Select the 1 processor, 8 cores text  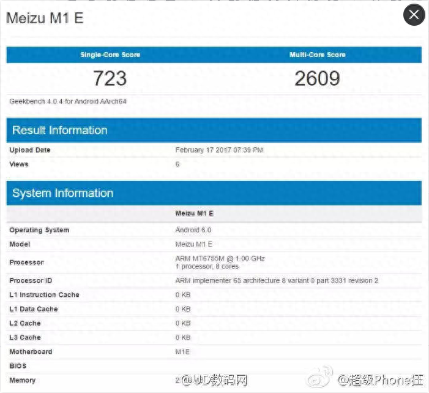[207, 266]
